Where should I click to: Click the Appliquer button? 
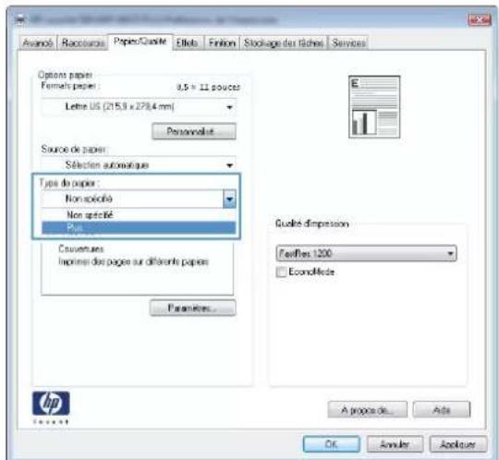tap(458, 444)
